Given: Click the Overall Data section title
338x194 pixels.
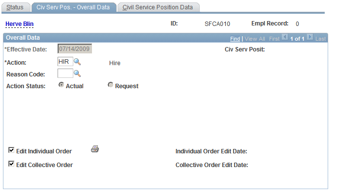Looking at the screenshot, I should 23,38.
